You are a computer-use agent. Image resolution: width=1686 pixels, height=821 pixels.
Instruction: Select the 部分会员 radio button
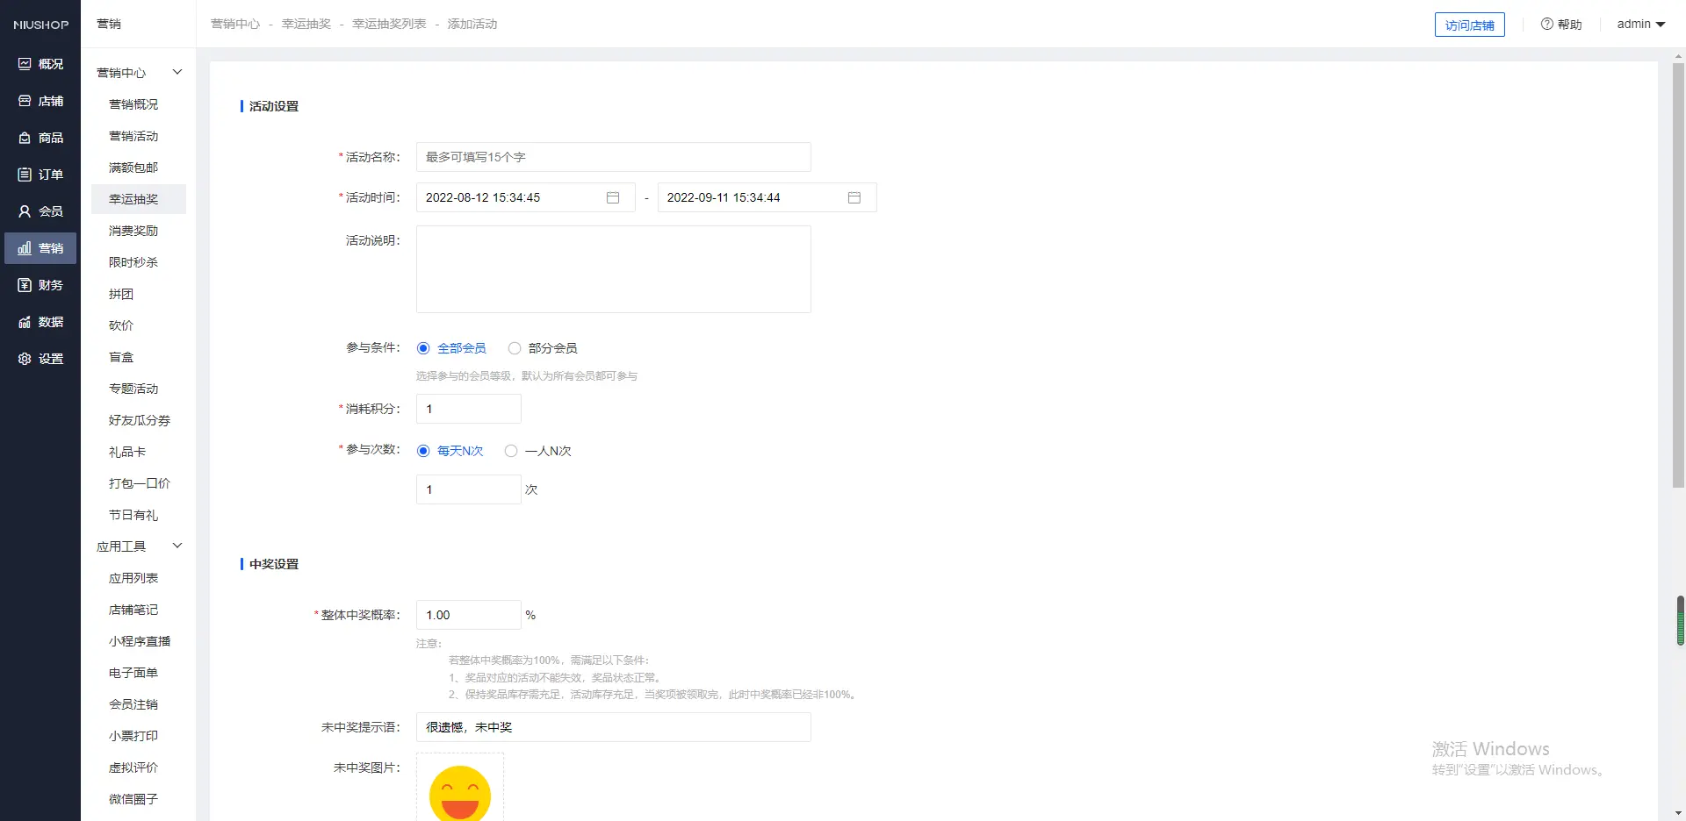pos(515,348)
